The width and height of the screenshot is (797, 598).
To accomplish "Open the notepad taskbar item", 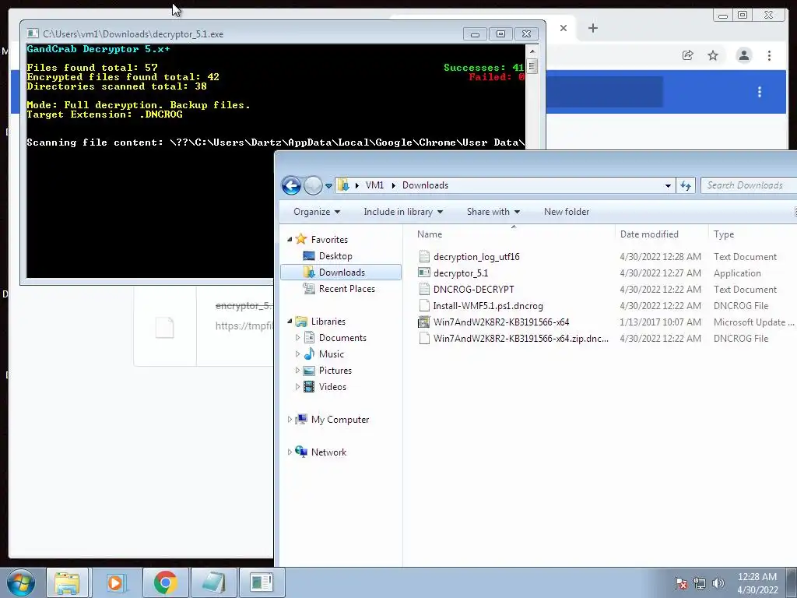I will [213, 582].
